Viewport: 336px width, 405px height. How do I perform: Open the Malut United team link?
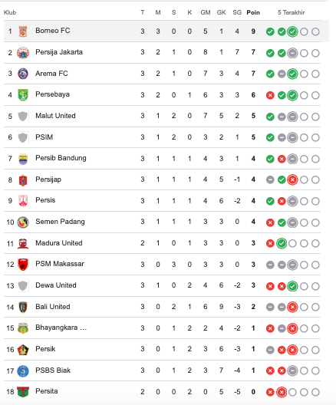click(x=55, y=116)
